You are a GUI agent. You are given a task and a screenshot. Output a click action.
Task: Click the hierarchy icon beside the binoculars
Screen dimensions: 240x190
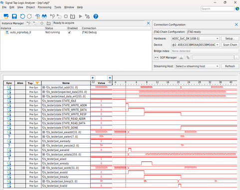(x=37, y=16)
